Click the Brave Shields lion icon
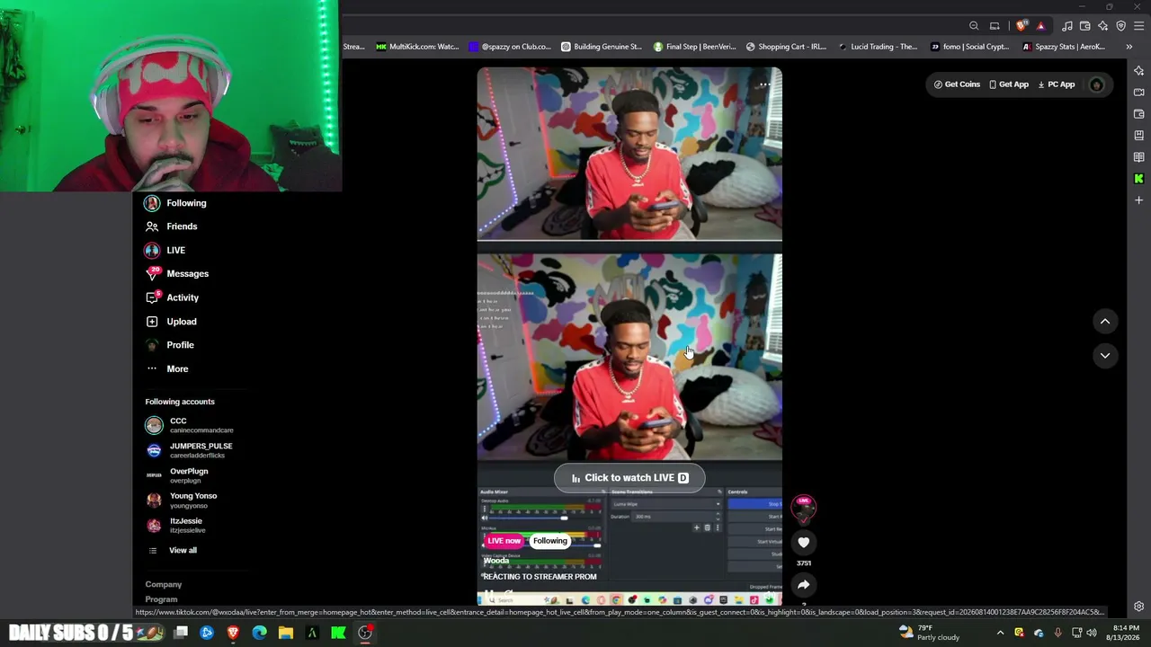 tap(1021, 26)
